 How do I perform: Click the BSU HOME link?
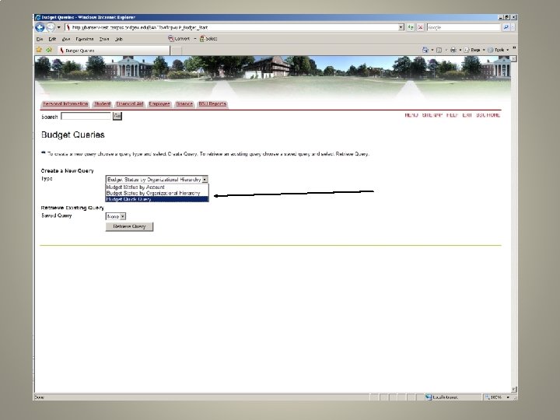point(488,115)
